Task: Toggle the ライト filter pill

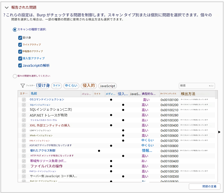Action: (56, 86)
